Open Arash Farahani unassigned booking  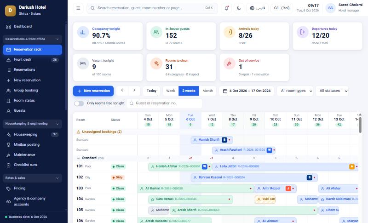(244, 150)
